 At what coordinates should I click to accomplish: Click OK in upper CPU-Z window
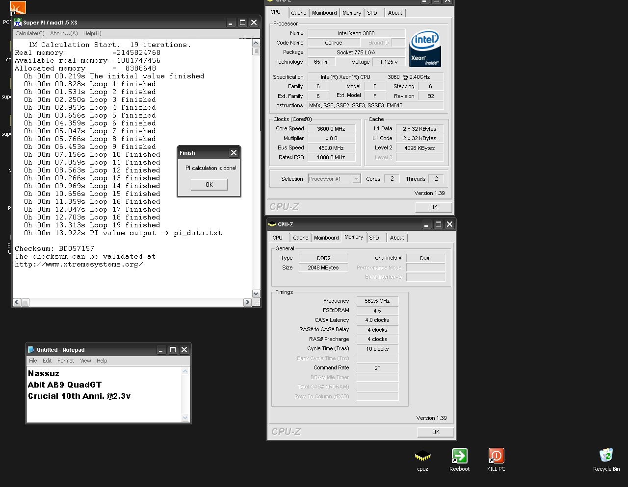[434, 207]
